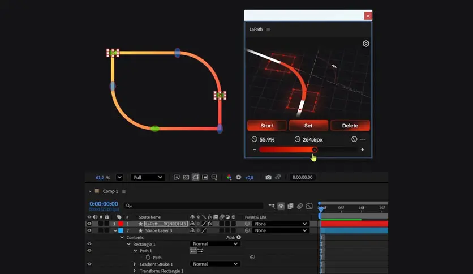Toggle visibility of Path 1
This screenshot has width=473, height=274.
pos(89,250)
